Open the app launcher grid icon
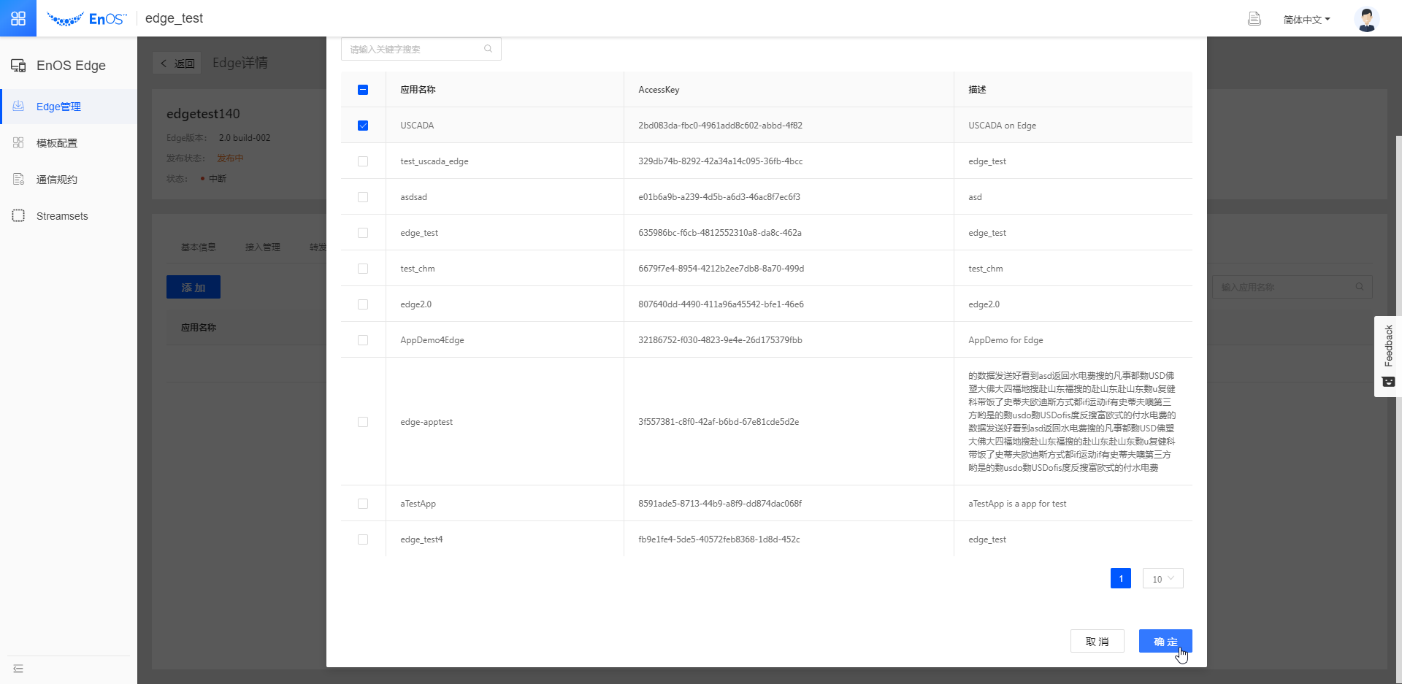Screen dimensions: 1402x684 tap(18, 18)
